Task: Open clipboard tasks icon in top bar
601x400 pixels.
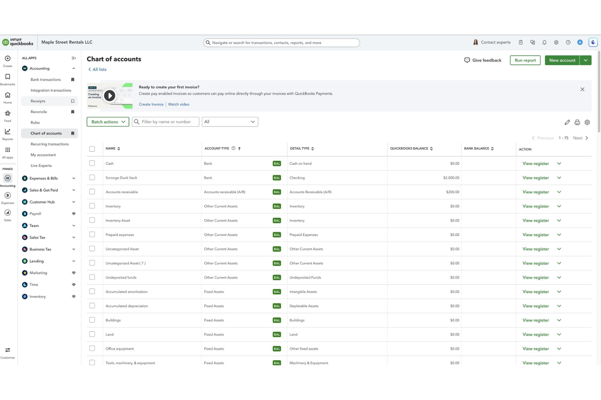Action: (x=521, y=42)
